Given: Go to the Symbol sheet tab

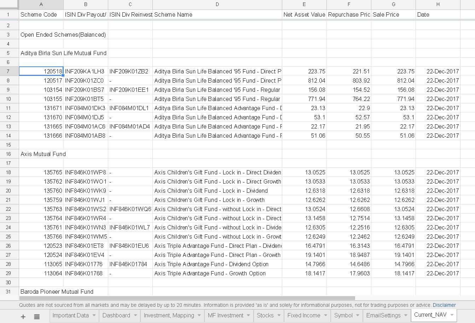Looking at the screenshot, I should point(343,316).
